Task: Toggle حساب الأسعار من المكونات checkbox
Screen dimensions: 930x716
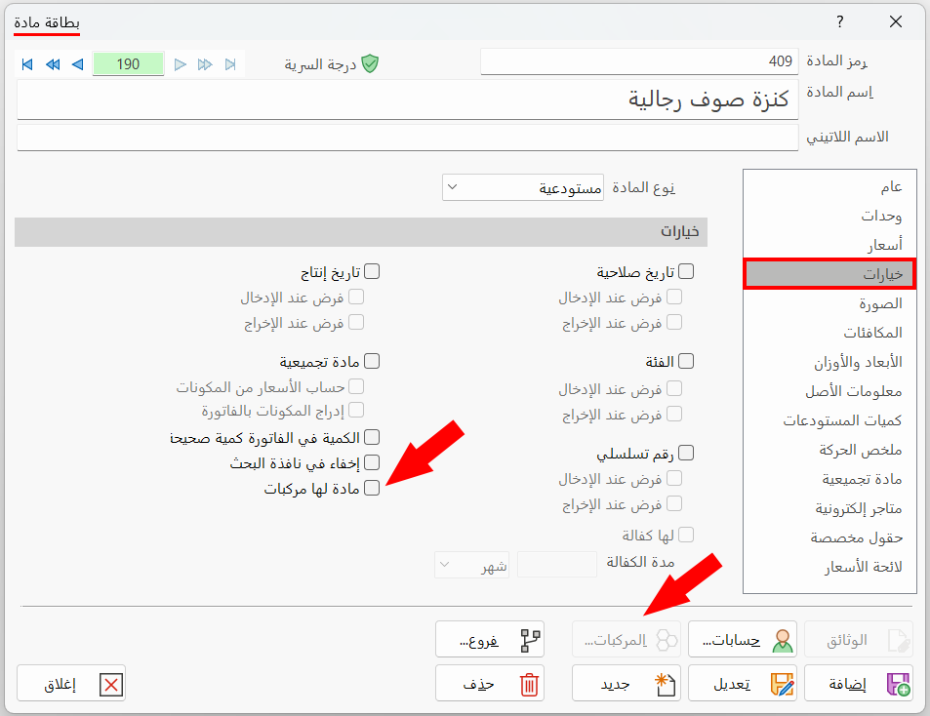Action: click(x=356, y=386)
